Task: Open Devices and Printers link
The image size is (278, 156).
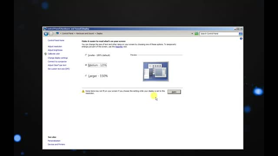Action: click(56, 144)
